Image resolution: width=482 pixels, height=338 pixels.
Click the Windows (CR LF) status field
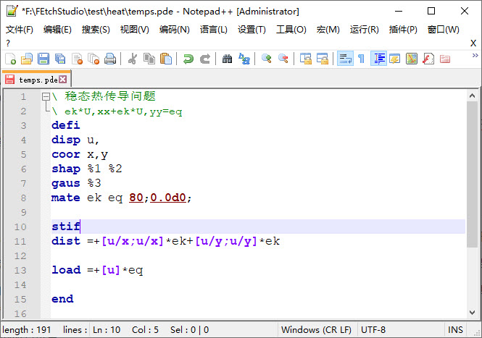point(316,330)
